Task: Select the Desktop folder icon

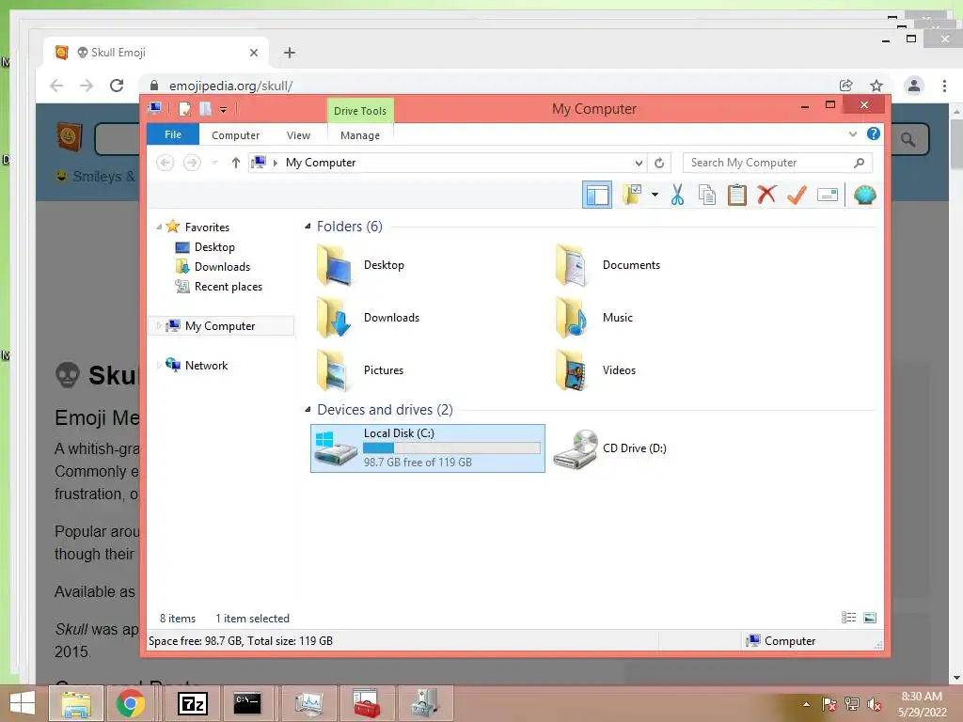Action: 334,265
